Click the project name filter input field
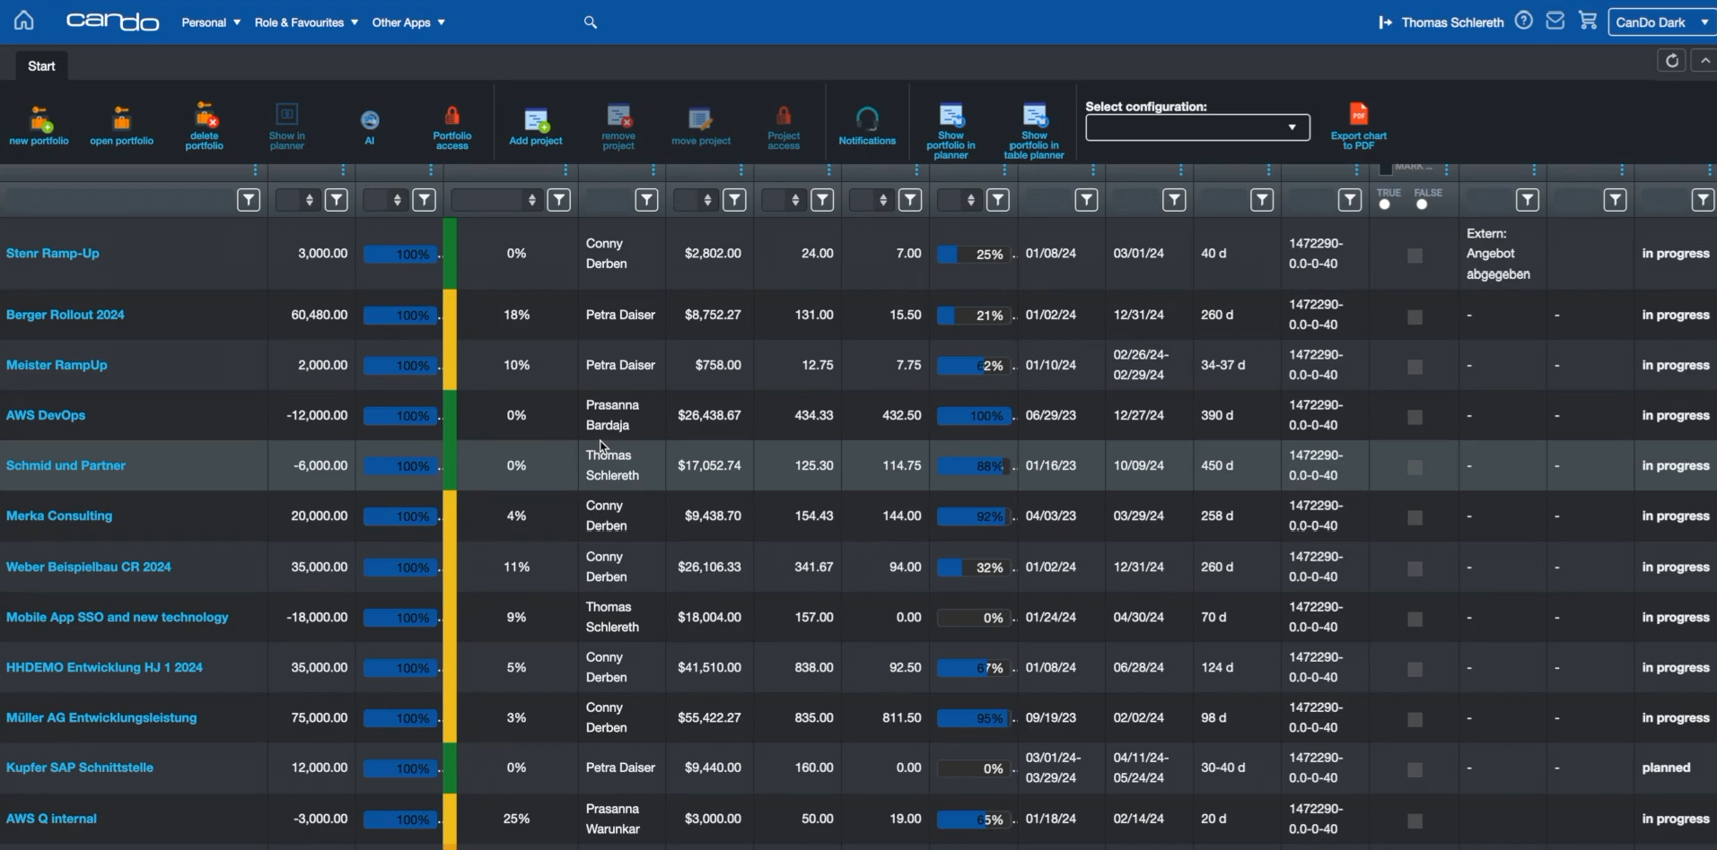The height and width of the screenshot is (850, 1717). (x=117, y=200)
